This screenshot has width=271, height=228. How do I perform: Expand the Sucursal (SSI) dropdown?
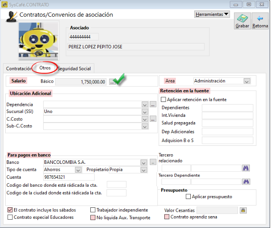pyautogui.click(x=145, y=112)
